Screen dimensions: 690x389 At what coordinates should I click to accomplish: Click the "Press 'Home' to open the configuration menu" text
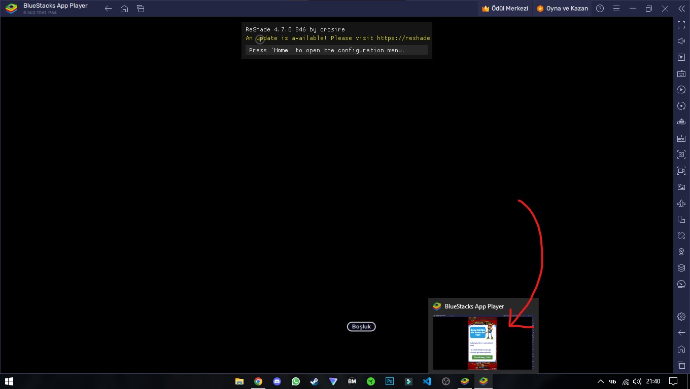click(327, 50)
